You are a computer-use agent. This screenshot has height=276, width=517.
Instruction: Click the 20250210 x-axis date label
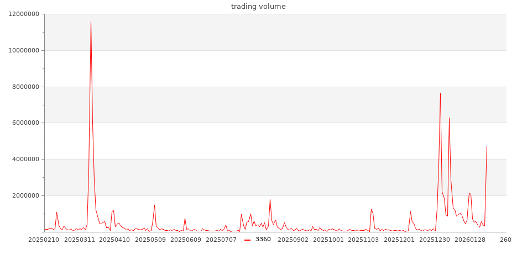tap(43, 240)
